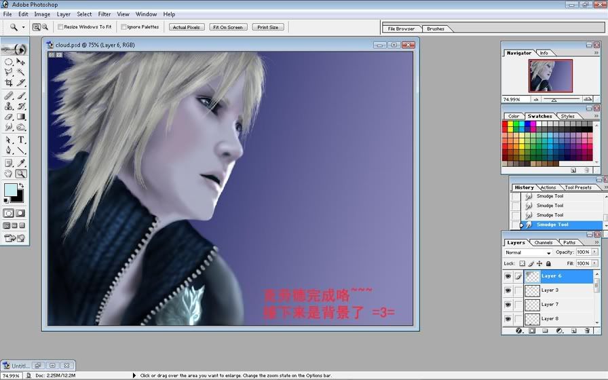The width and height of the screenshot is (608, 380).
Task: Open the Opacity slider arrow
Action: tap(594, 252)
